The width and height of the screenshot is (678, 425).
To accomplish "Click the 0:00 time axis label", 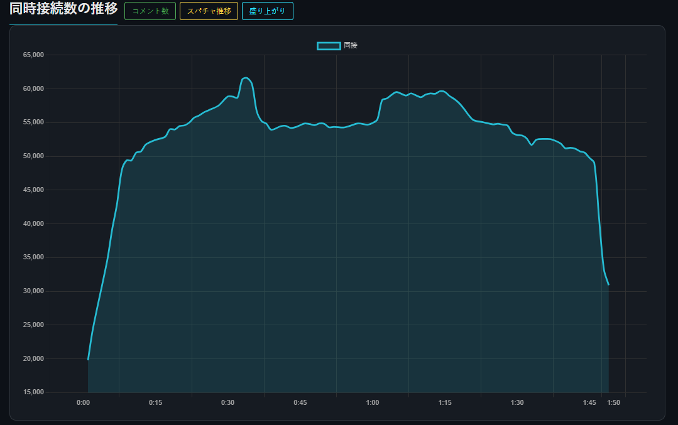I will point(84,402).
